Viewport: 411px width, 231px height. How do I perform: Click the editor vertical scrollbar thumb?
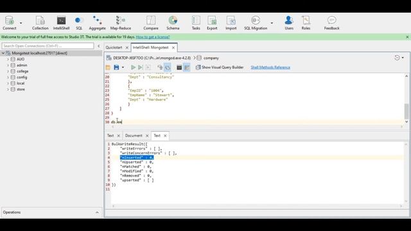407,111
